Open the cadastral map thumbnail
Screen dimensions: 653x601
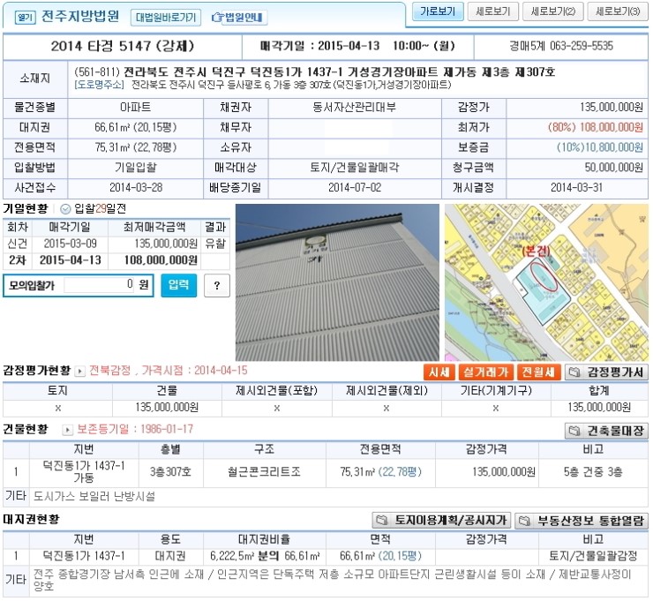[546, 282]
